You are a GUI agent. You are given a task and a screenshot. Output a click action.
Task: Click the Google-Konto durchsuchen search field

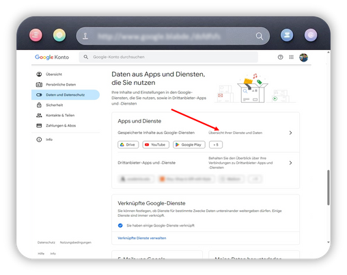tap(169, 57)
